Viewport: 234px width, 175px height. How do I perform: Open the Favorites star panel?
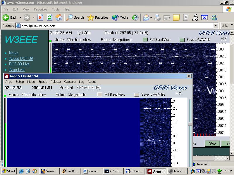98,17
